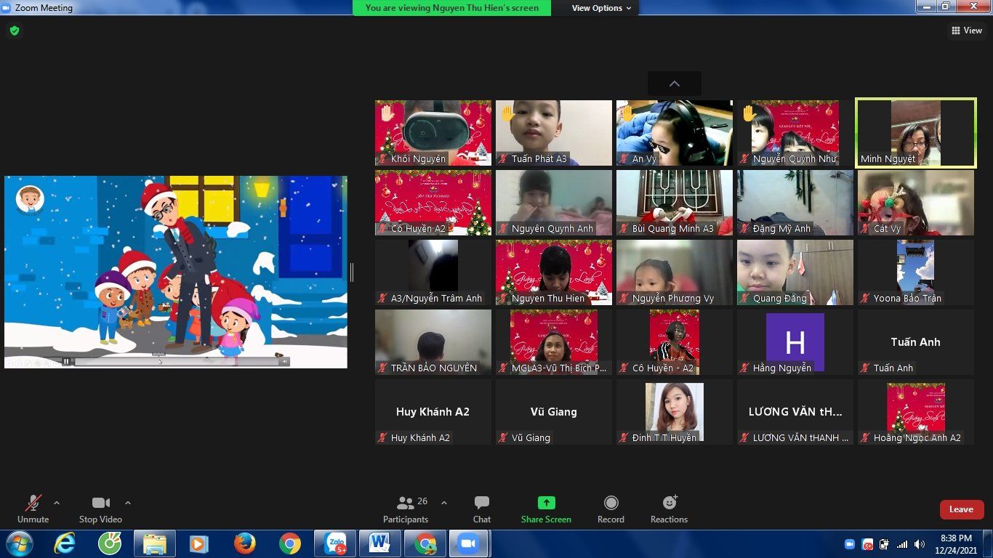Expand audio options arrow next to Unmute
Screen dimensions: 993x558
[57, 503]
